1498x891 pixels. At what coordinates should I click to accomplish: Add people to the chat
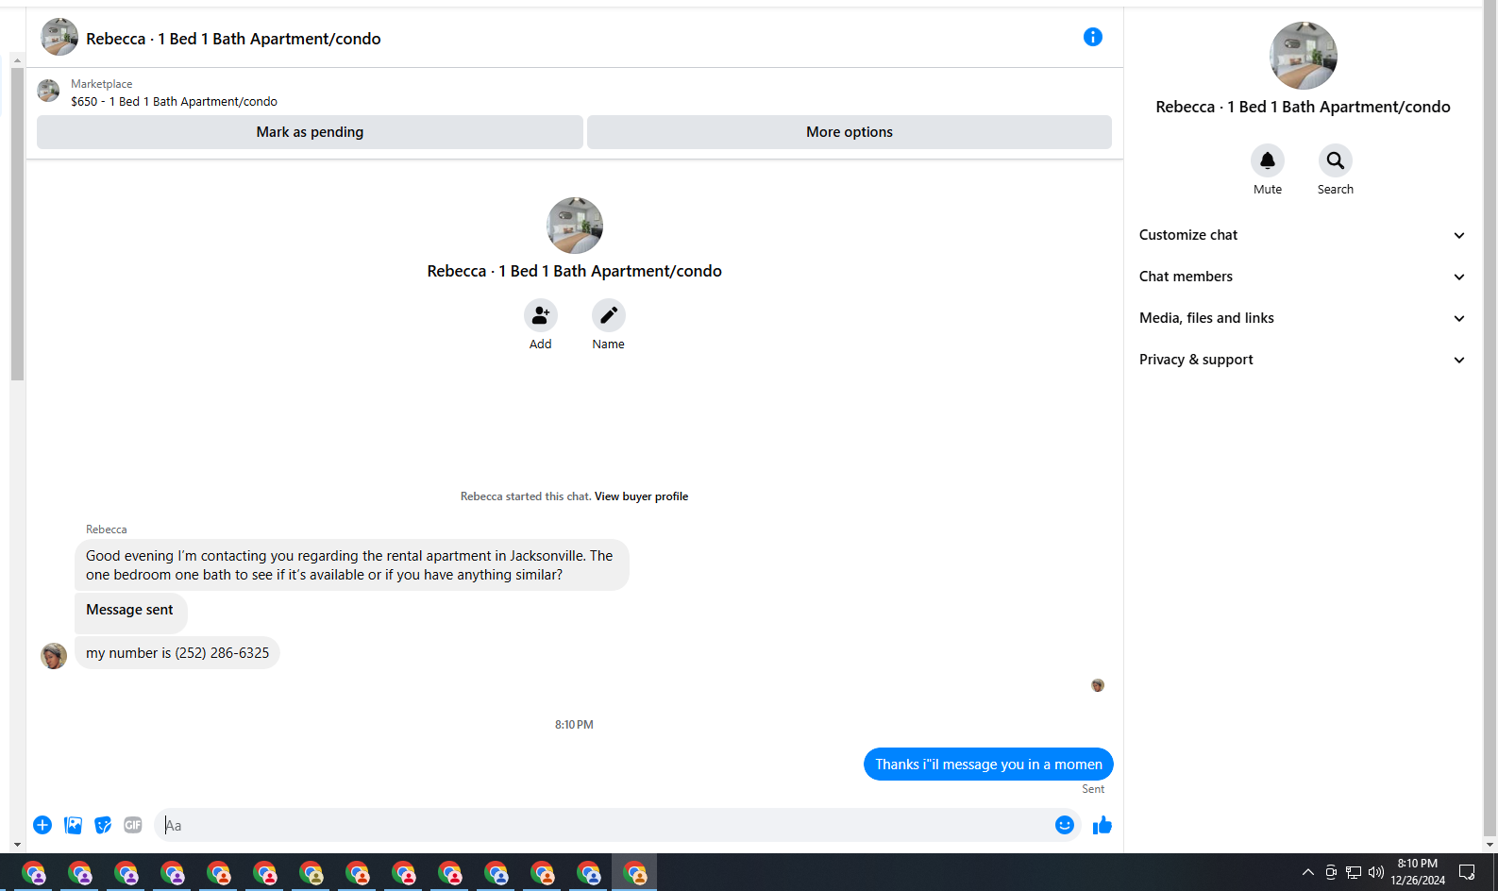coord(541,315)
